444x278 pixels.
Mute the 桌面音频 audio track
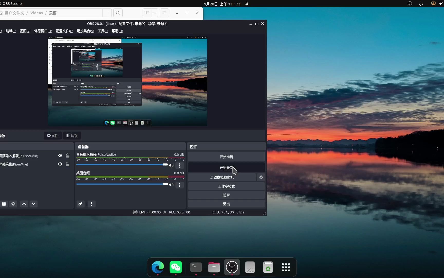coord(171,185)
